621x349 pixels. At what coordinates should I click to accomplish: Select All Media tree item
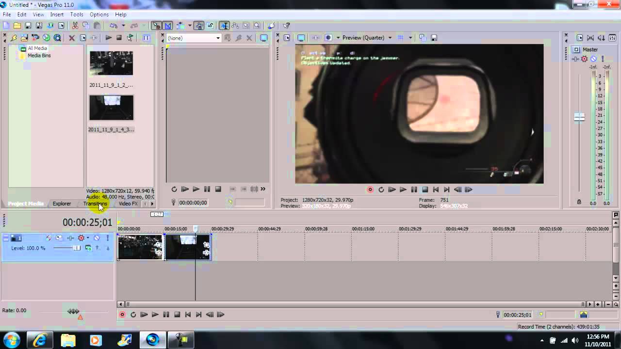click(x=37, y=48)
